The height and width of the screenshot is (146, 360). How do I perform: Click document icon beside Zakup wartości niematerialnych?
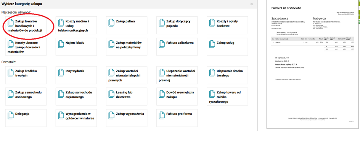pyautogui.click(x=112, y=72)
